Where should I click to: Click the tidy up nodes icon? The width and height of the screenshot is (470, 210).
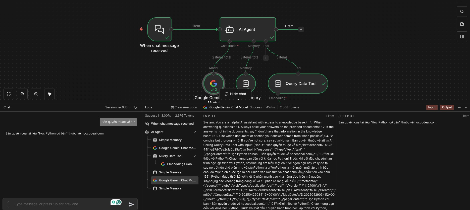click(x=49, y=94)
